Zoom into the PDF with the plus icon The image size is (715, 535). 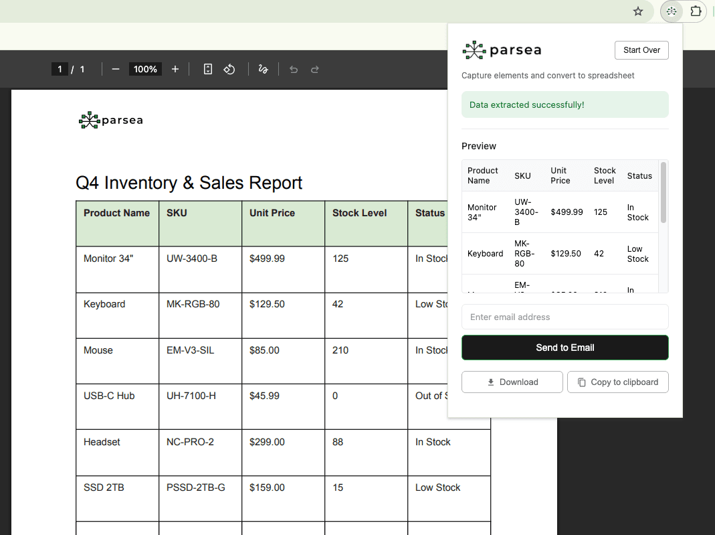(x=175, y=69)
